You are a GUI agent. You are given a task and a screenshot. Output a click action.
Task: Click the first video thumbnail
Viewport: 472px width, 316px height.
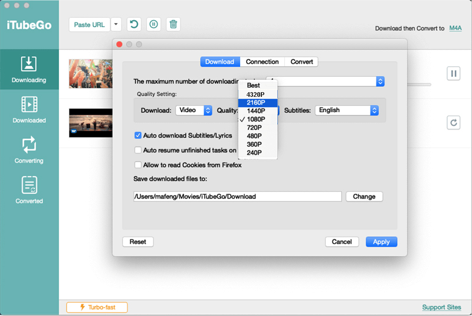(91, 74)
